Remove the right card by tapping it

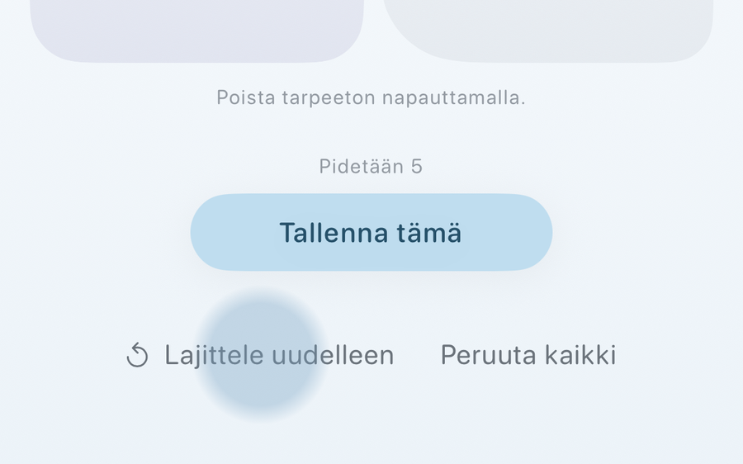point(547,31)
